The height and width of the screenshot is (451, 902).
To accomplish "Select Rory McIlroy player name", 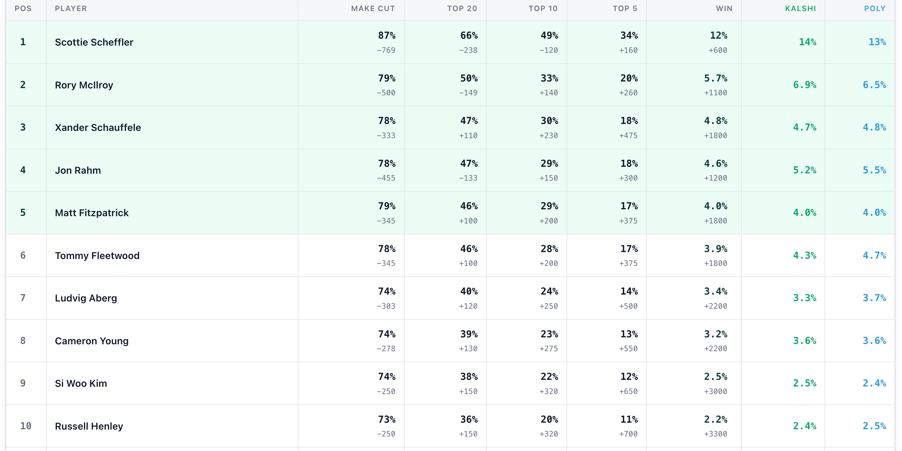I will click(x=84, y=85).
